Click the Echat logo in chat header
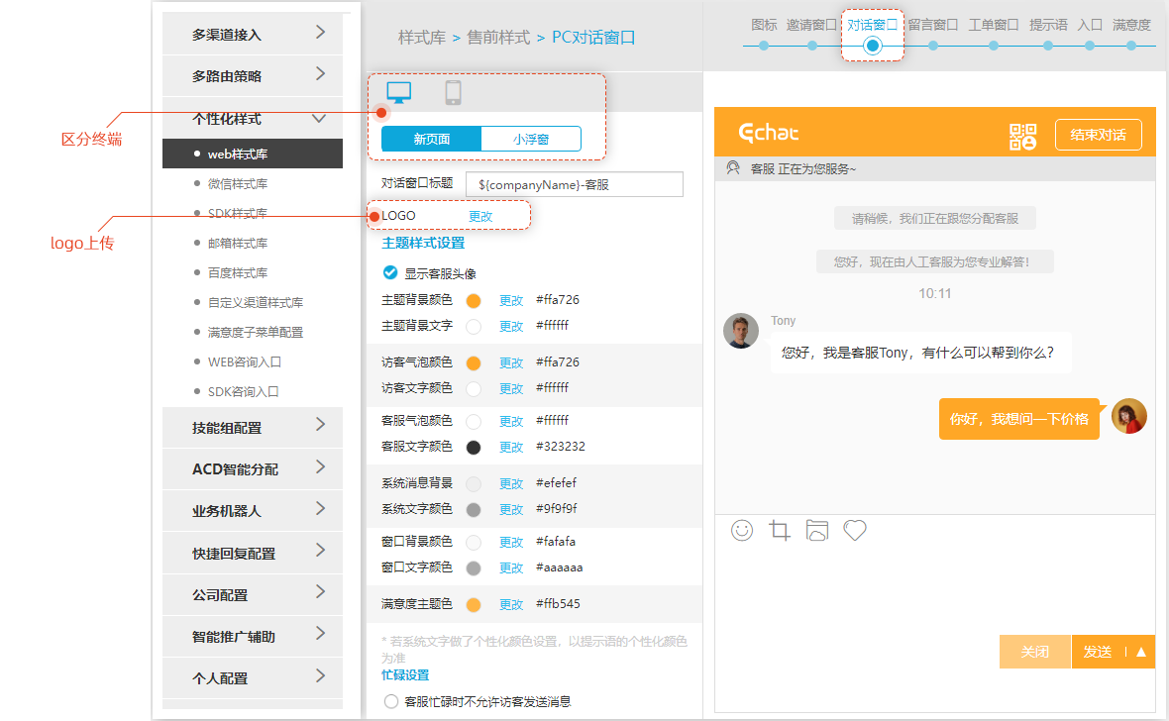1169x721 pixels. pyautogui.click(x=769, y=134)
